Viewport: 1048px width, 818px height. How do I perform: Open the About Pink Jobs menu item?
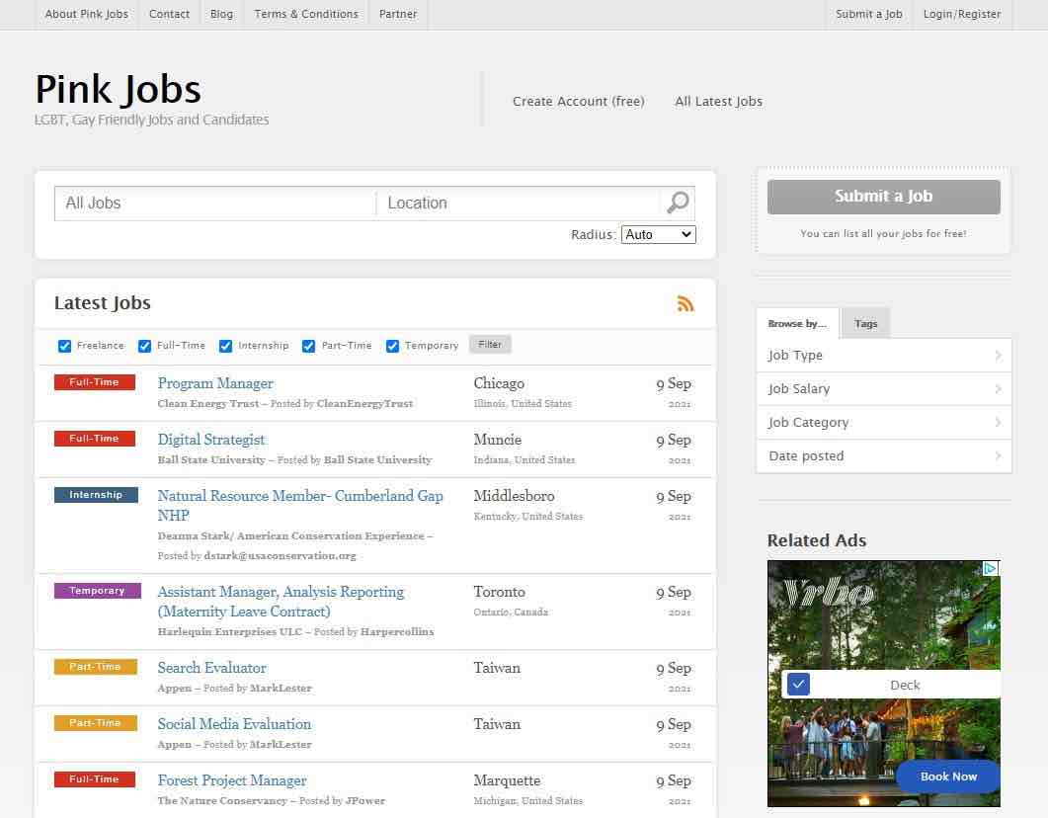(86, 14)
